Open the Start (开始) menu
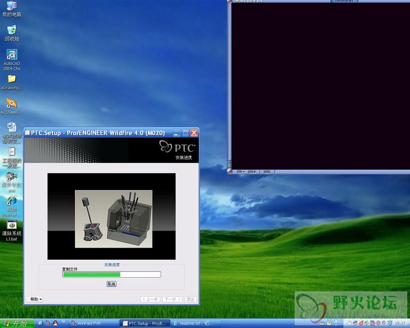The height and width of the screenshot is (328, 410). pos(17,324)
